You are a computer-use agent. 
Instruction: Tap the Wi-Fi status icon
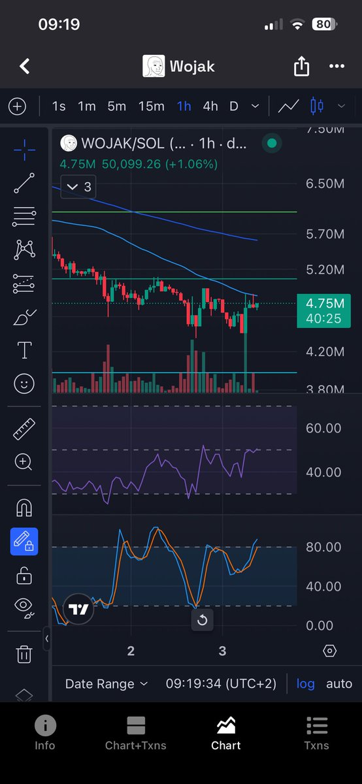299,25
